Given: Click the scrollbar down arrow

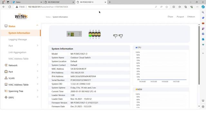Looking at the screenshot, I should [199, 106].
